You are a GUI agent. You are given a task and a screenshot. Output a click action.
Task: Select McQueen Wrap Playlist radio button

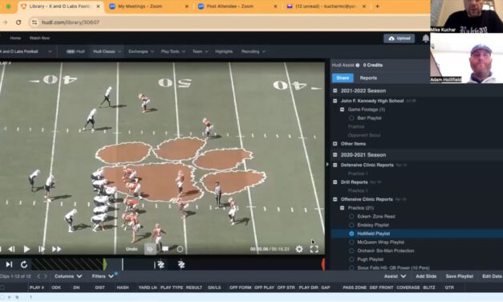[351, 243]
